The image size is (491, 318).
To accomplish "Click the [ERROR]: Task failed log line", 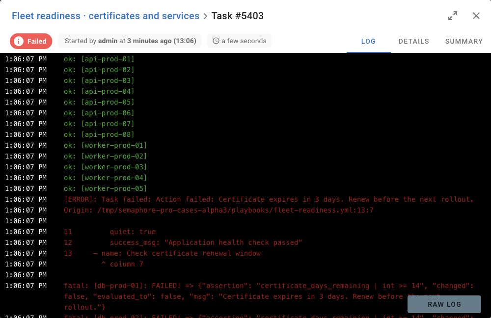I will 269,199.
